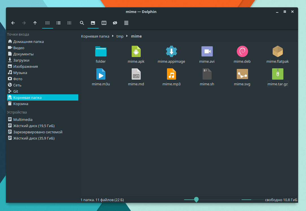Open the Multimedia device
The image size is (306, 211).
pos(43,119)
